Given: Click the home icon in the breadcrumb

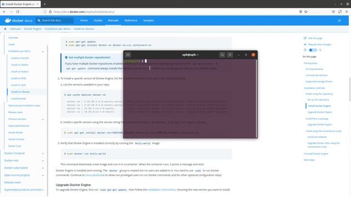Looking at the screenshot, I should 5,29.
